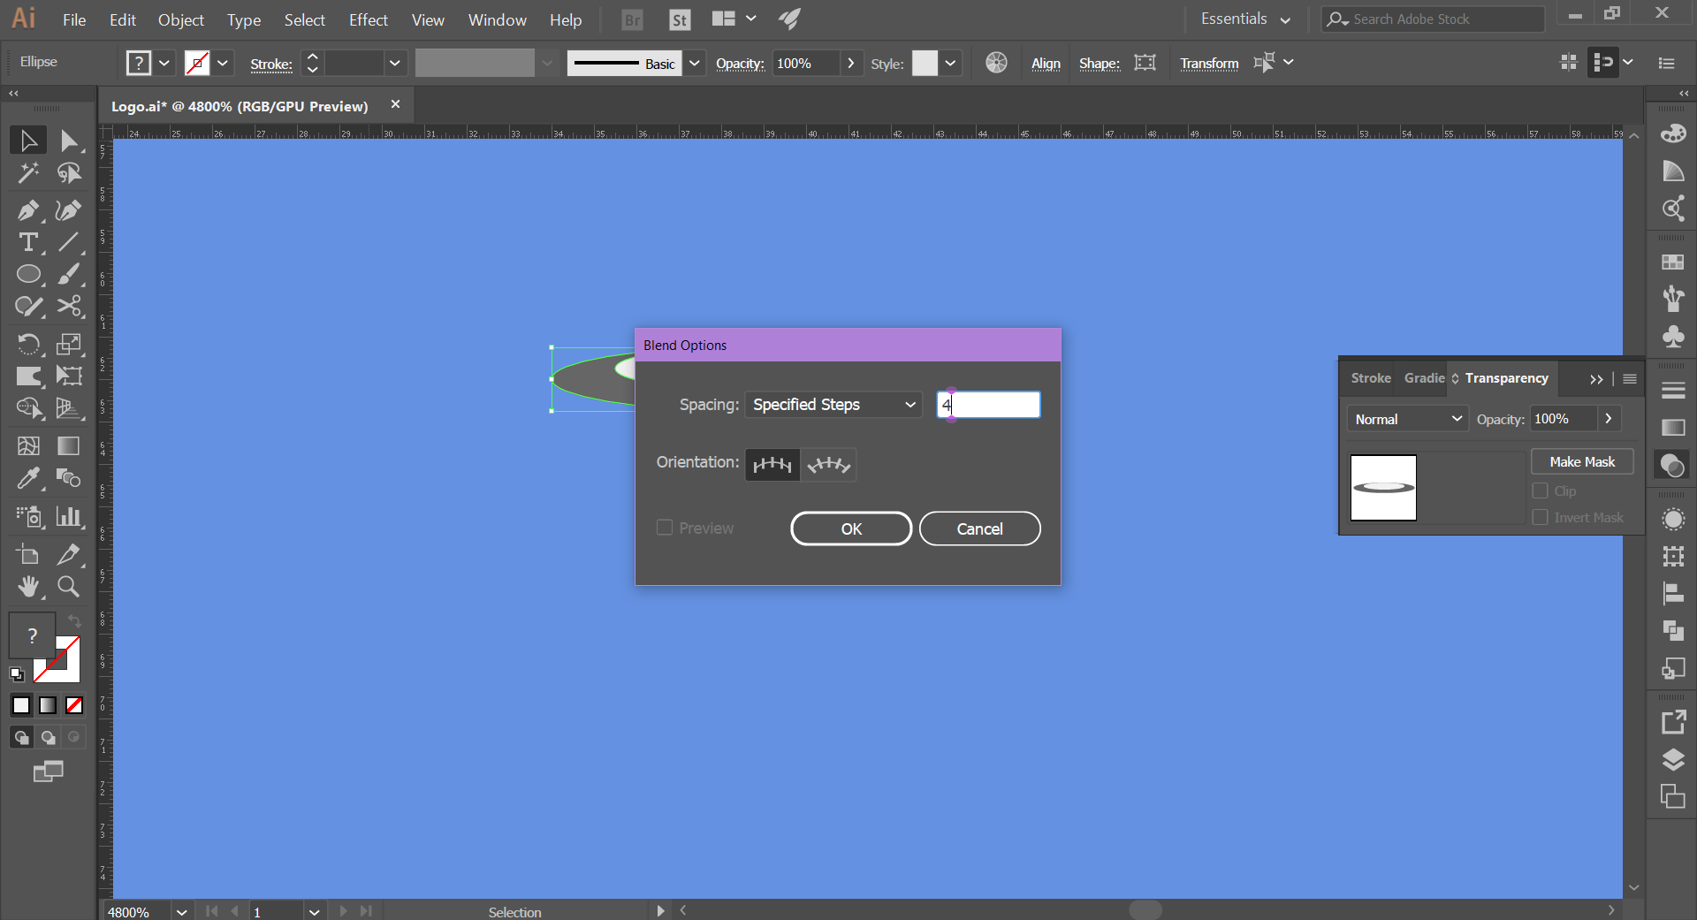Enable the Preview checkbox in Blend Options
The height and width of the screenshot is (920, 1697).
665,528
